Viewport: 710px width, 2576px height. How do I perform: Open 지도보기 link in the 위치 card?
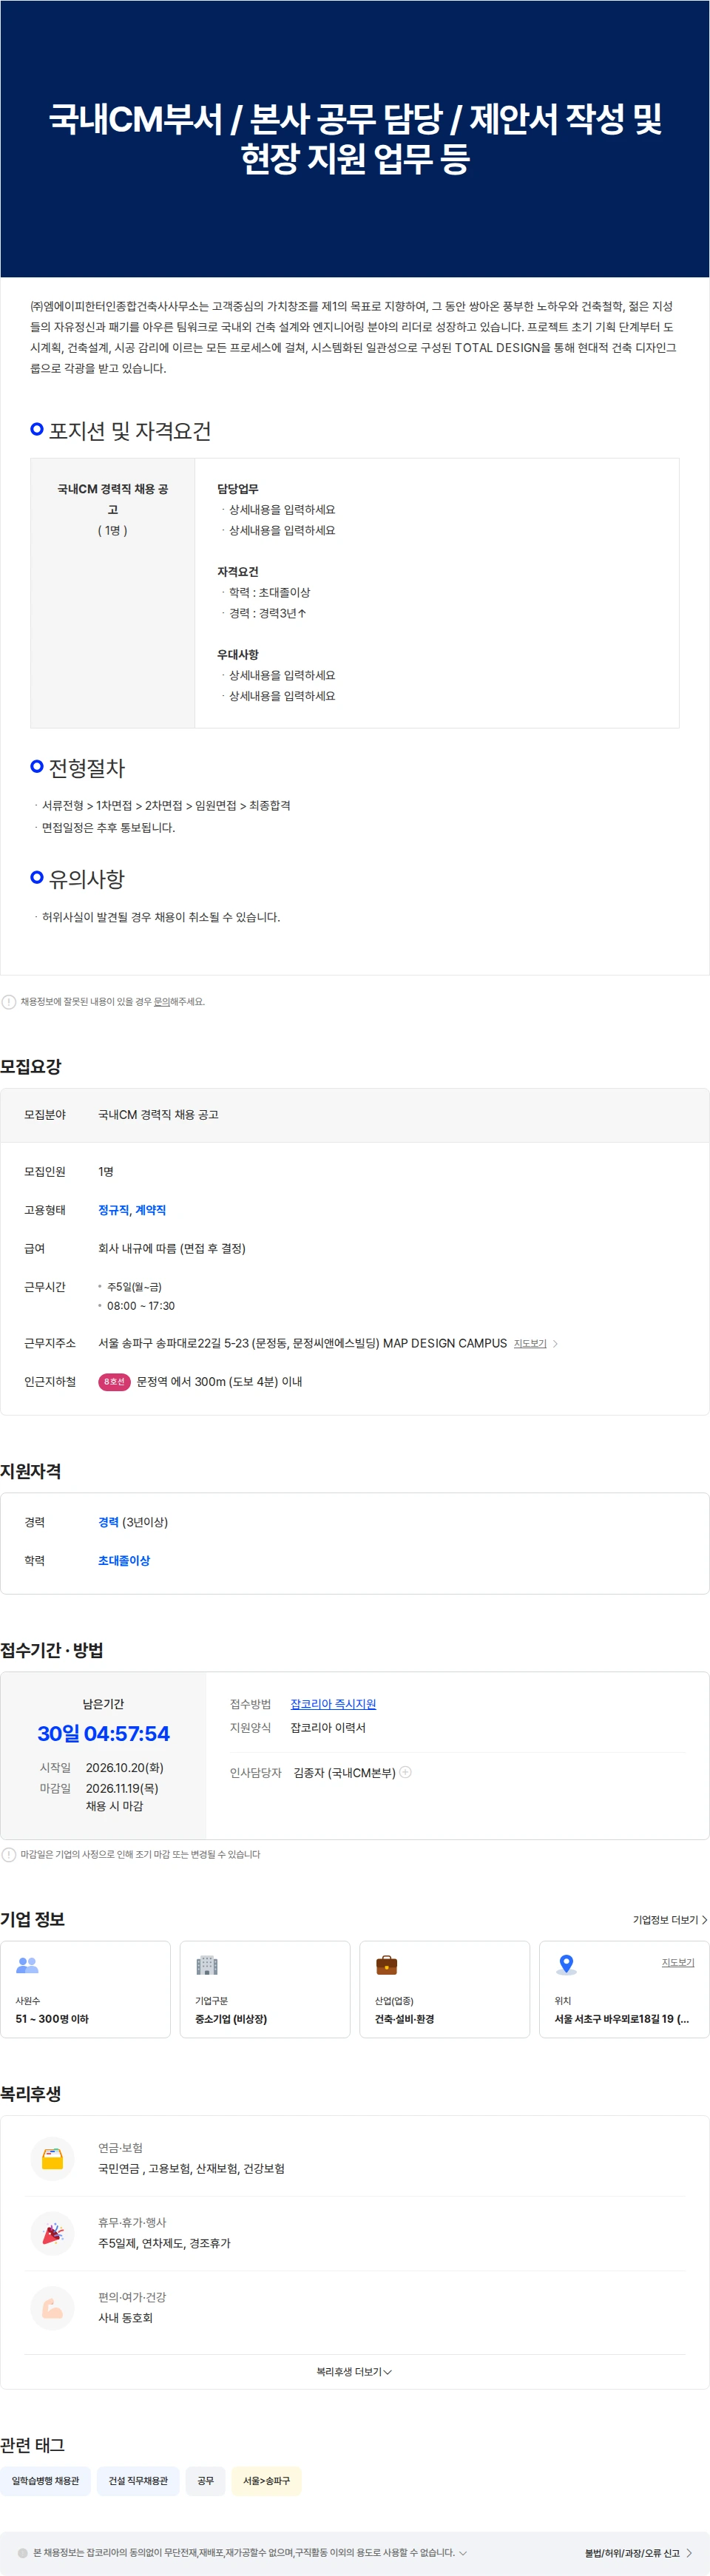coord(678,1962)
